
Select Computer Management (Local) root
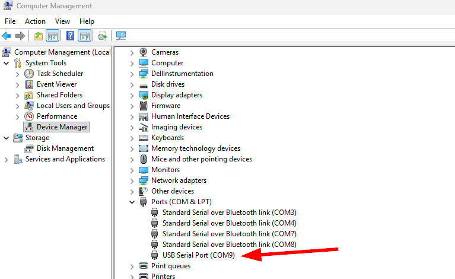pos(62,52)
